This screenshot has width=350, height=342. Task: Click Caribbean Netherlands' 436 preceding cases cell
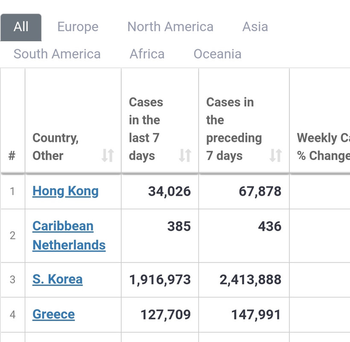(269, 226)
